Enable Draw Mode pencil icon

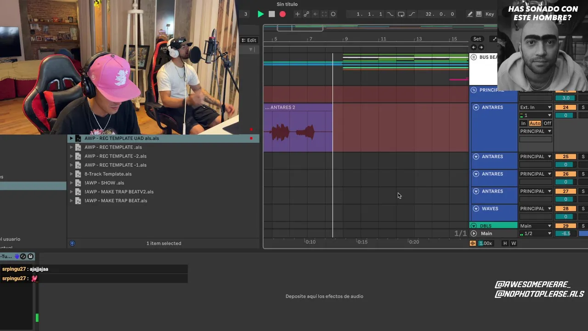tap(470, 14)
